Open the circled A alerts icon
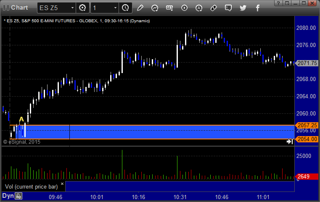This screenshot has width=320, height=202. (x=199, y=8)
